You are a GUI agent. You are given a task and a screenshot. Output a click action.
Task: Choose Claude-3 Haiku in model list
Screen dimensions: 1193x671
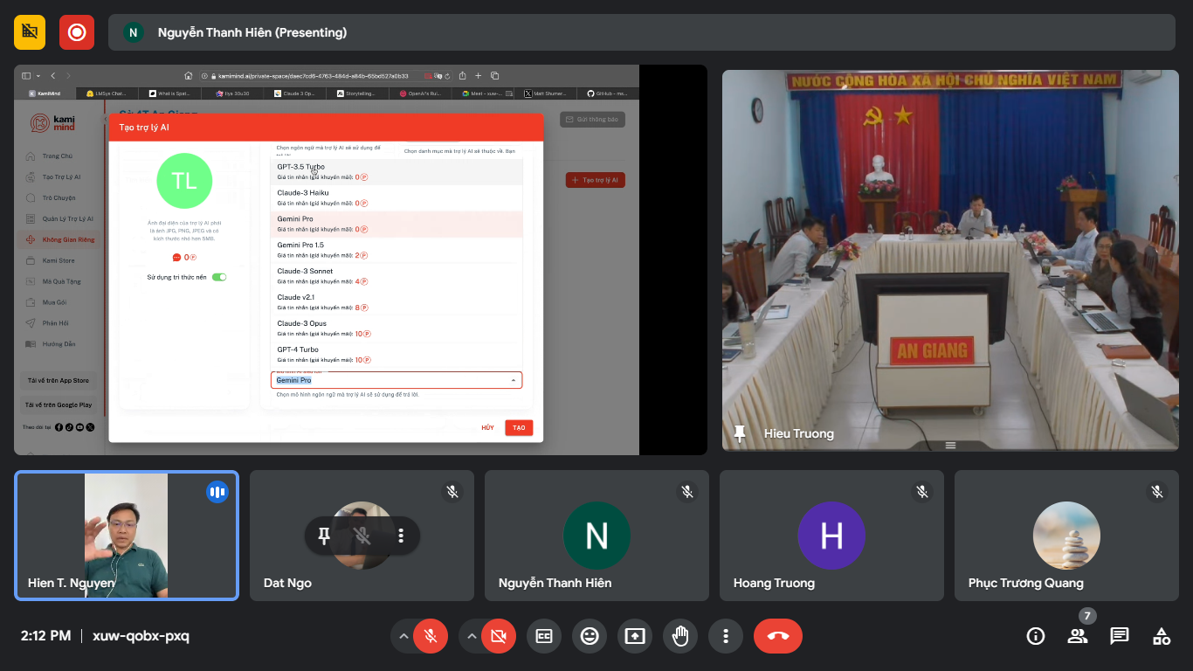tap(397, 197)
